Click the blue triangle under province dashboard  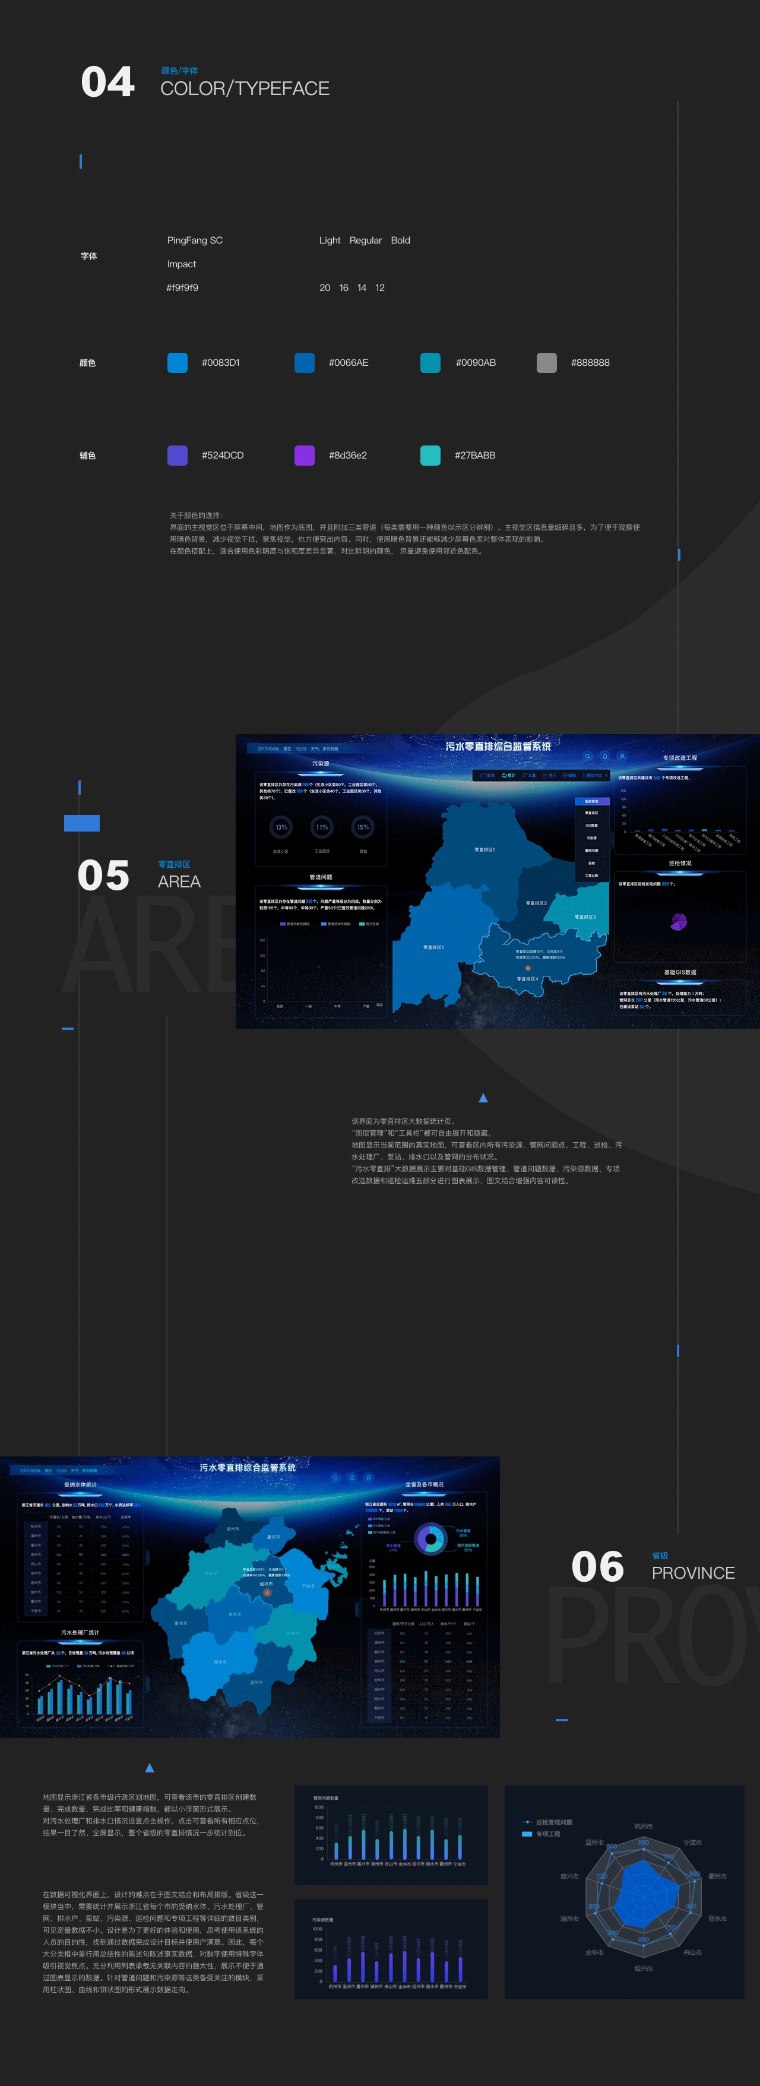[149, 1768]
